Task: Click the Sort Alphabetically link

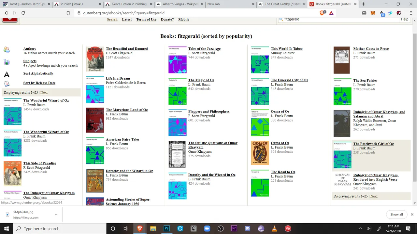Action: pos(38,73)
